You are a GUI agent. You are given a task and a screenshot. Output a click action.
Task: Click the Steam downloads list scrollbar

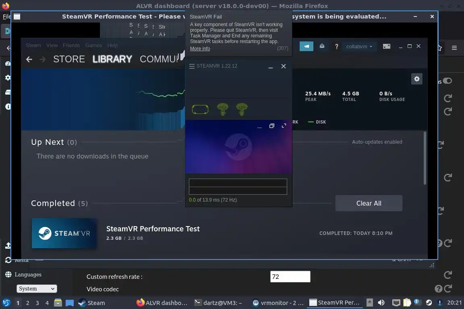425,158
